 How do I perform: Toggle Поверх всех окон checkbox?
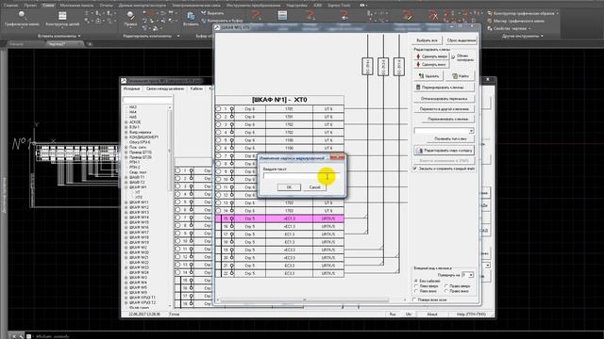pos(414,299)
